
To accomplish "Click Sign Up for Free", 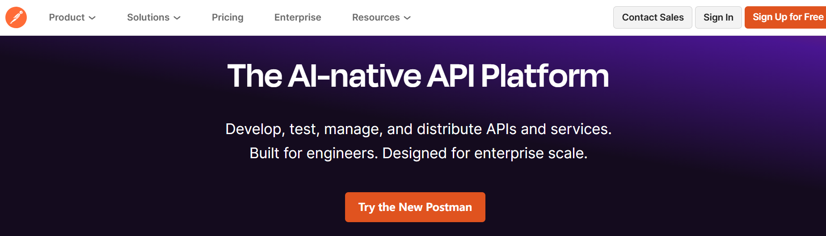I will [785, 17].
